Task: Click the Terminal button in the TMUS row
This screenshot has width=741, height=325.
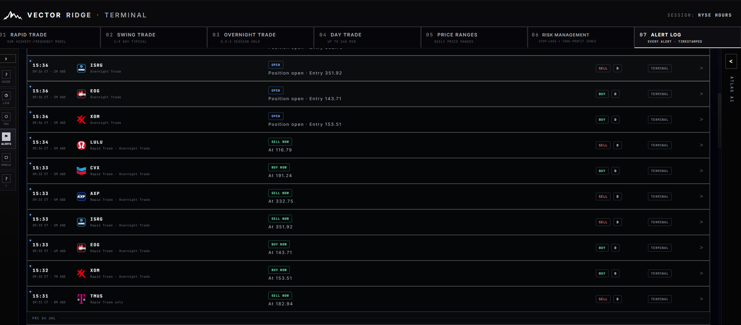Action: point(659,299)
